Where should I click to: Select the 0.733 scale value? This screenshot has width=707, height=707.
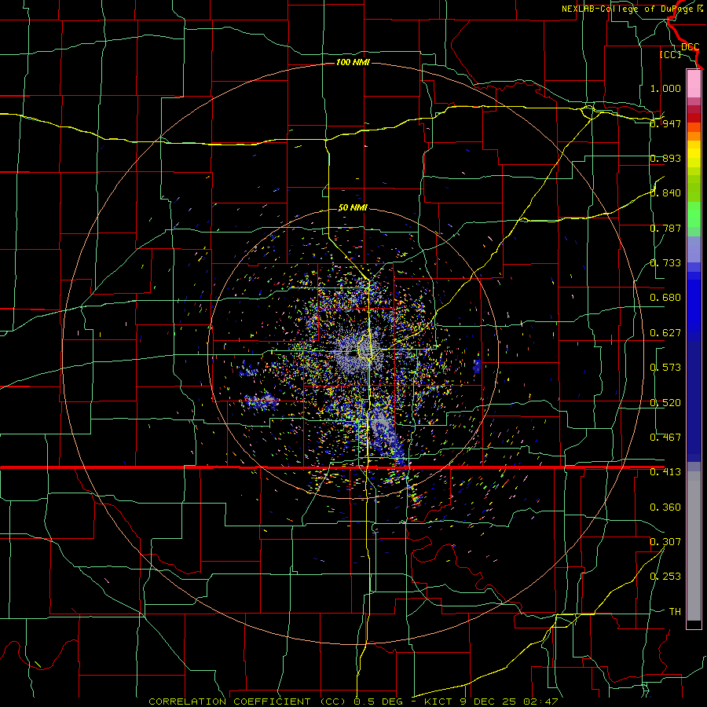coord(665,263)
